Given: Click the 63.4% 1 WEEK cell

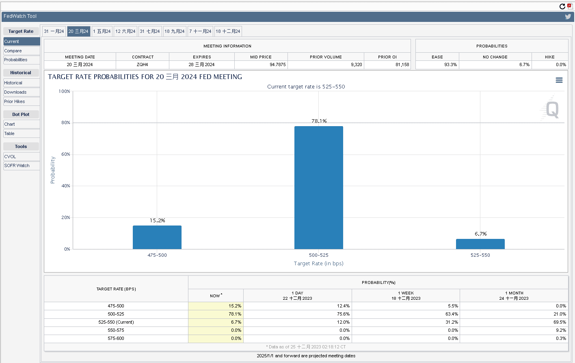Looking at the screenshot, I should point(406,314).
